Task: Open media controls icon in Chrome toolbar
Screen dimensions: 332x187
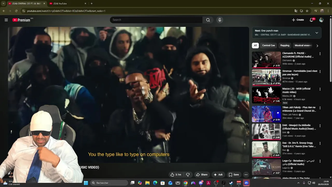Action: coord(316,11)
